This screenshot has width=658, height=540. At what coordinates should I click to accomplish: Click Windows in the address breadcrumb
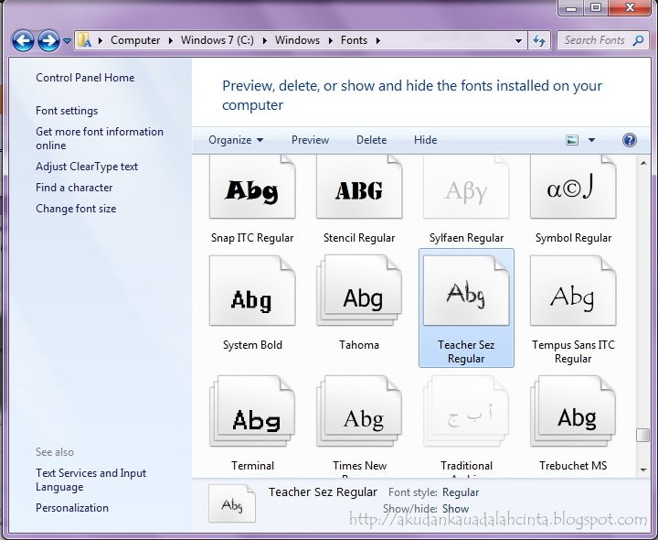pos(297,40)
